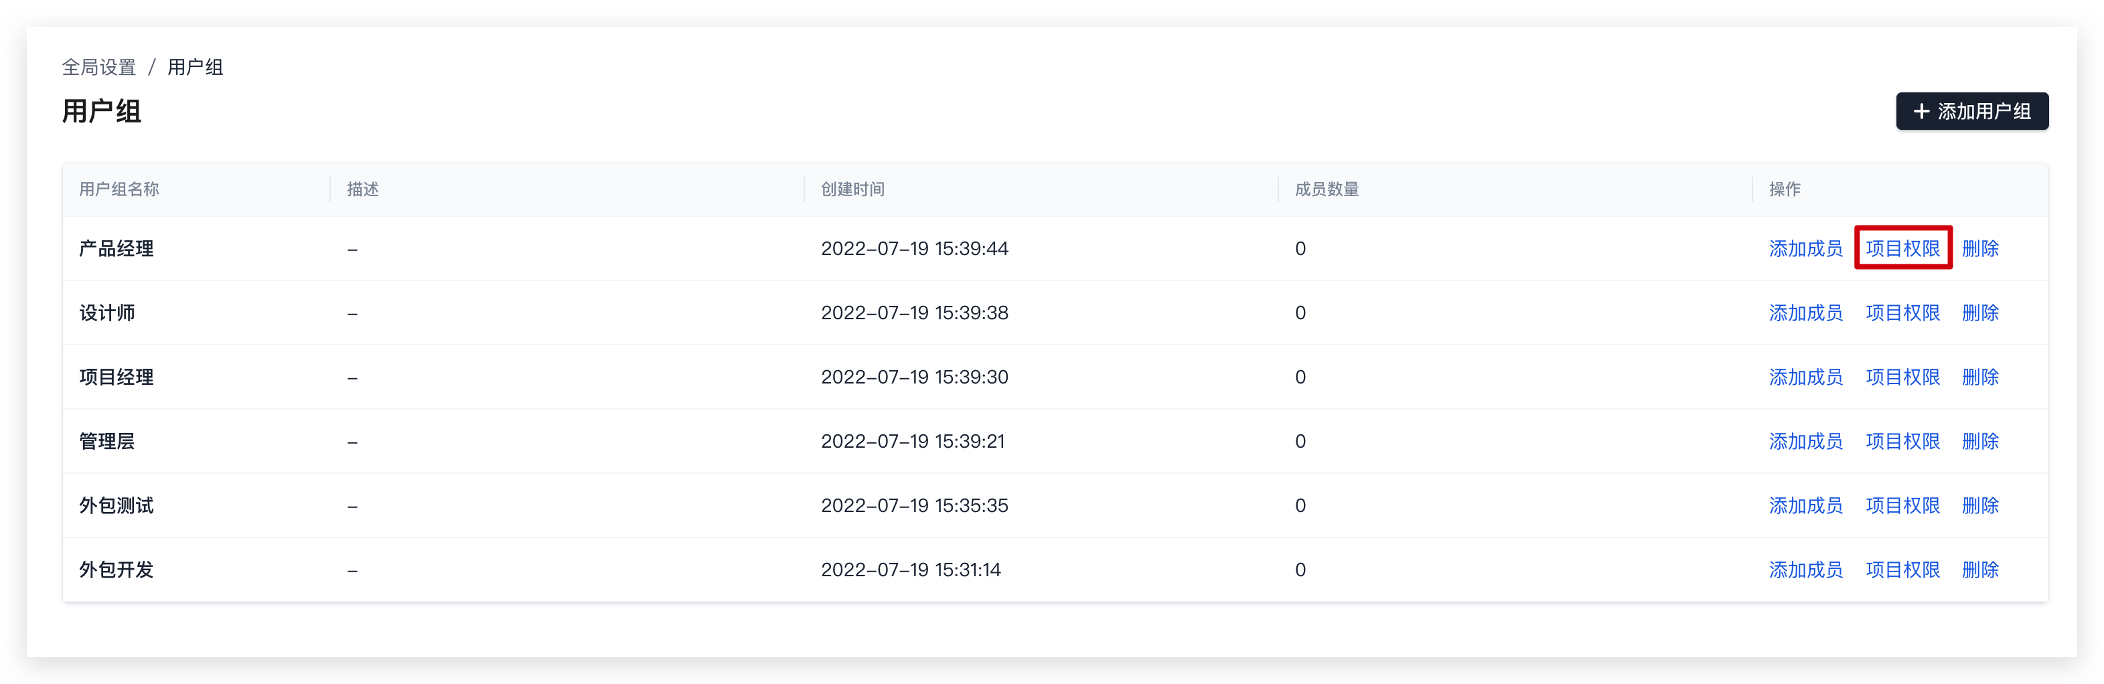Click 添加成员 for 外包开发
2104x684 pixels.
tap(1805, 570)
